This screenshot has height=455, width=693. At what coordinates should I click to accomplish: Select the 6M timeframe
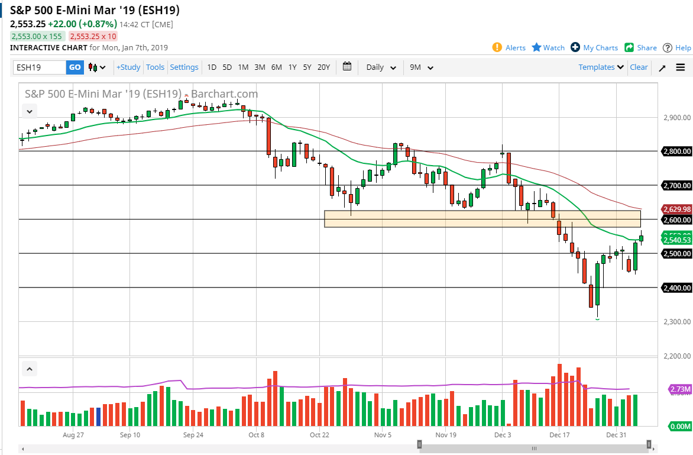(276, 67)
